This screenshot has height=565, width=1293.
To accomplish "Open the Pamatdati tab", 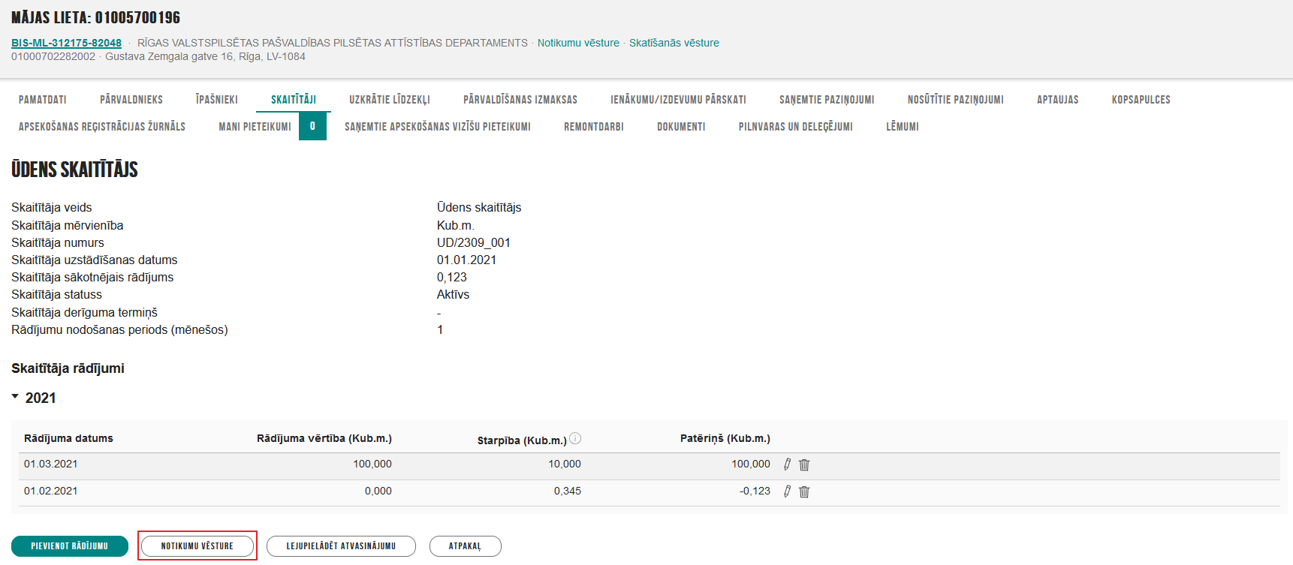I will point(43,99).
